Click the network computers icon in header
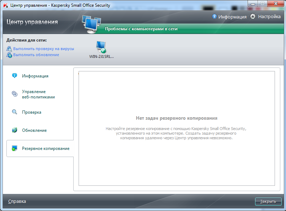Viewport: 286px width, 211px height. click(x=91, y=25)
